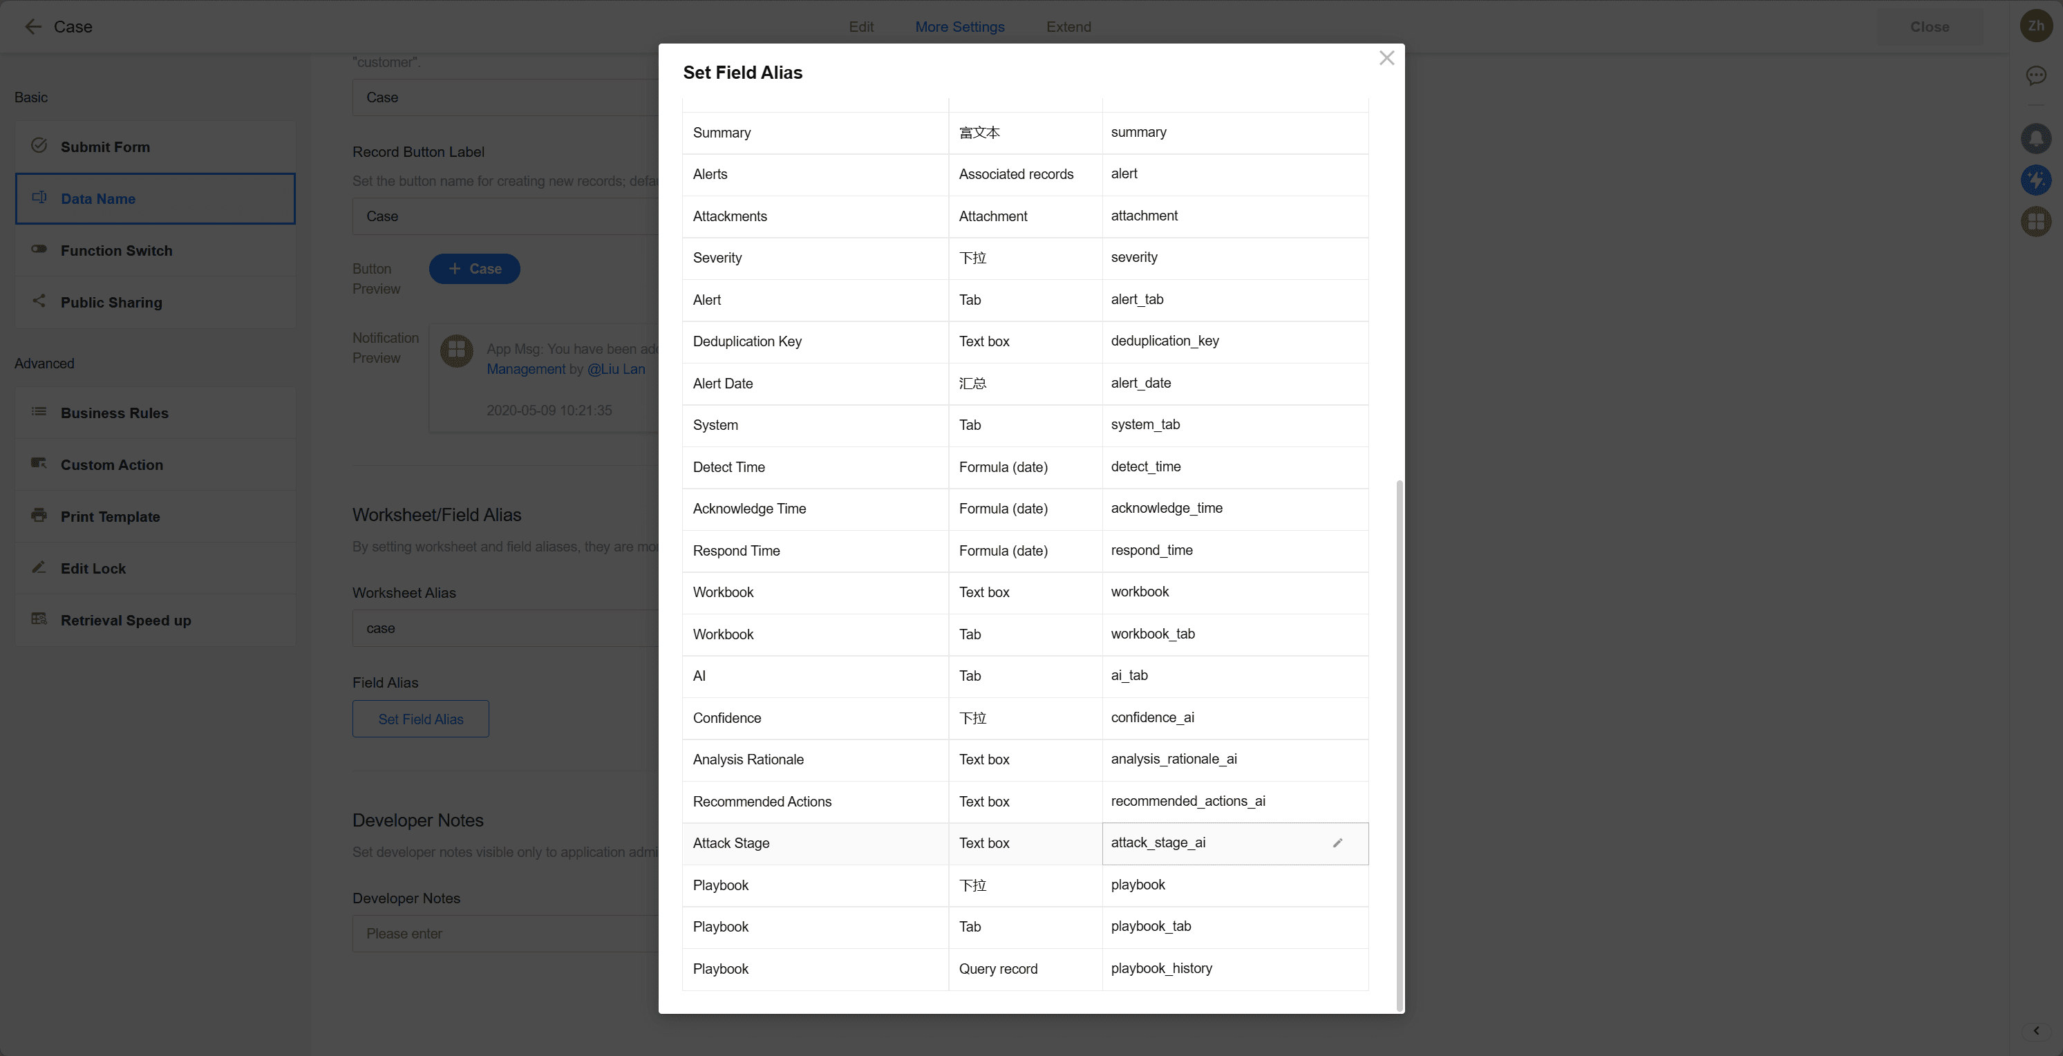The image size is (2063, 1056).
Task: Click the back arrow next to Case
Action: (33, 26)
